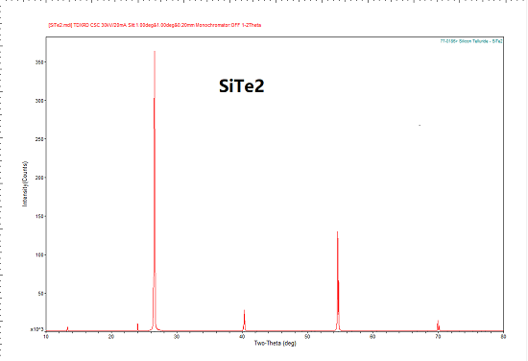This screenshot has width=528, height=361.
Task: Click the 40 tick label on Two-Theta axis
Action: [242, 336]
